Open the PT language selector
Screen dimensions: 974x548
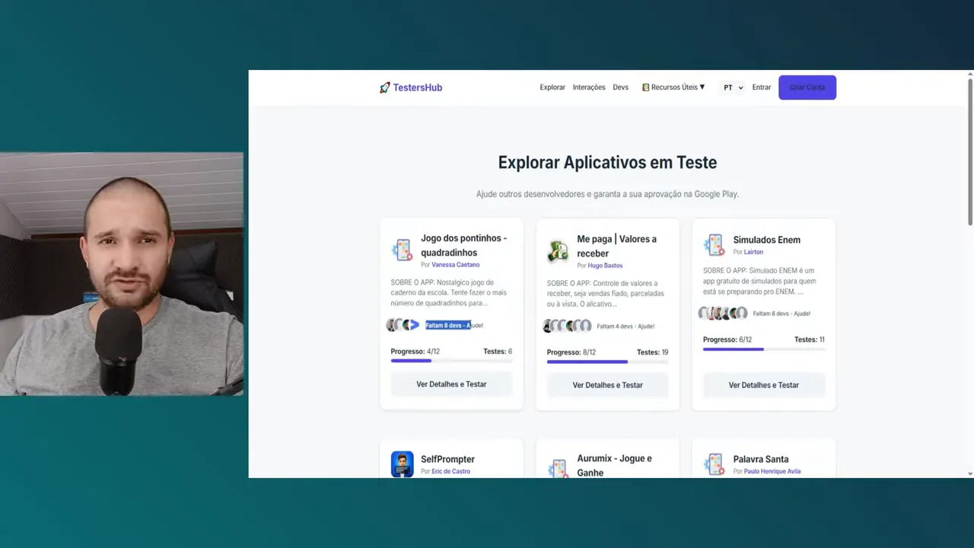point(733,88)
